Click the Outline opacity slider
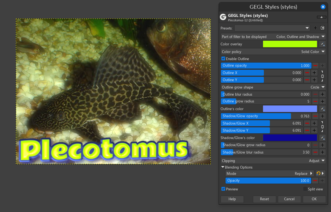 (266, 66)
